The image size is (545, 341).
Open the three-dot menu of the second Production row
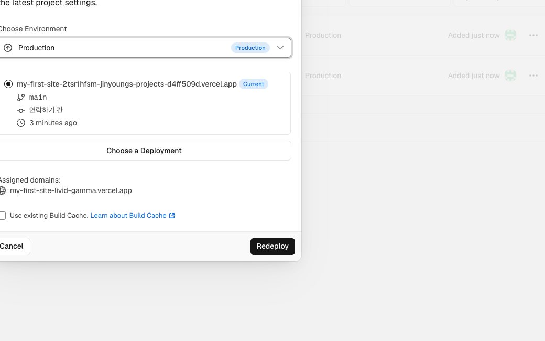[533, 76]
